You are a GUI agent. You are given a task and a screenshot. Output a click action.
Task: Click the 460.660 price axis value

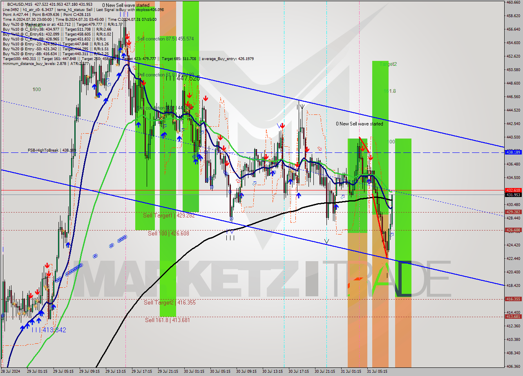point(514,2)
